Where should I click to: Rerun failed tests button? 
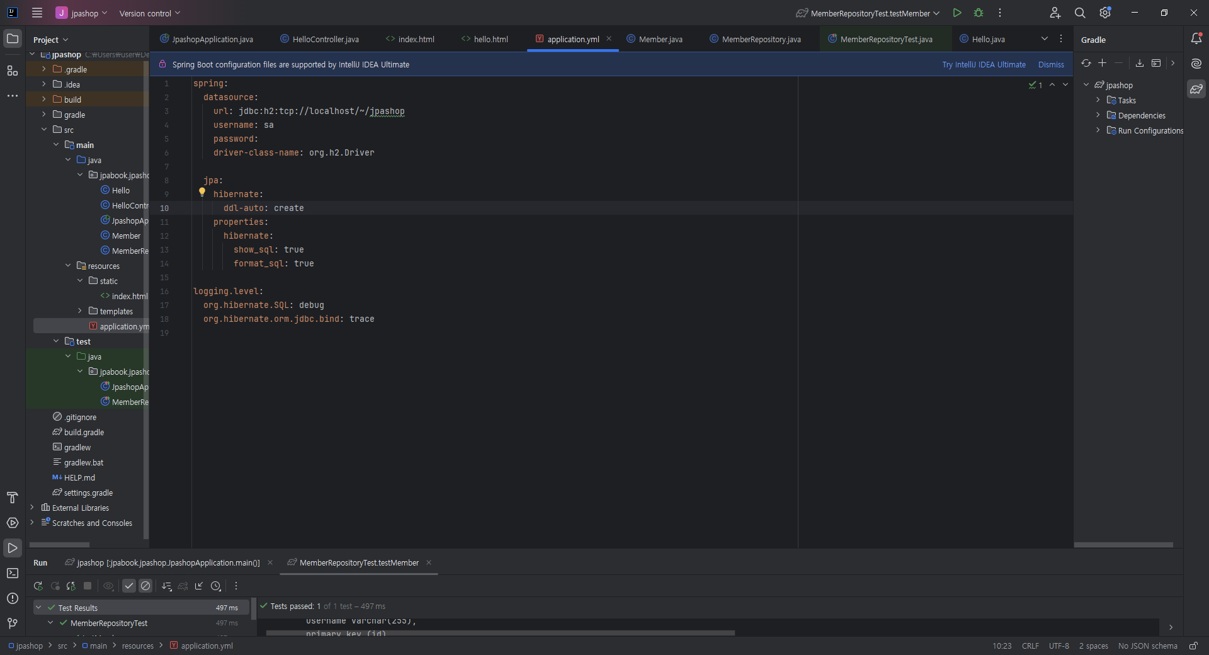click(x=55, y=586)
